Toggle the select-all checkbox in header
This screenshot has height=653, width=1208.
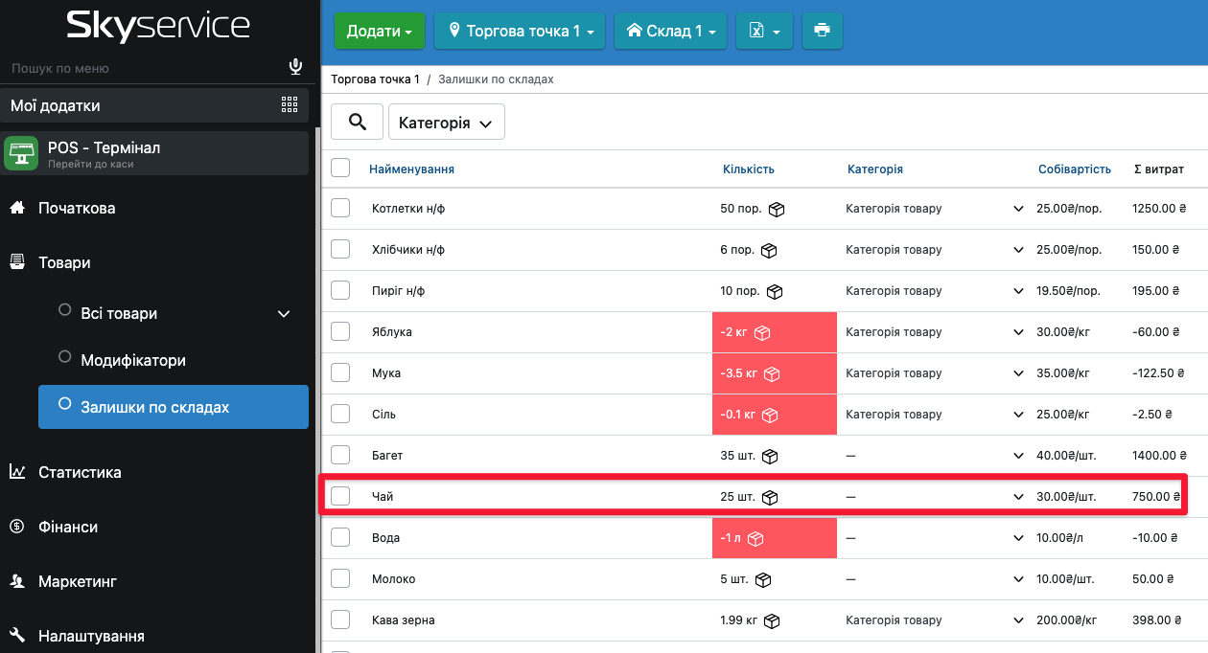[340, 169]
